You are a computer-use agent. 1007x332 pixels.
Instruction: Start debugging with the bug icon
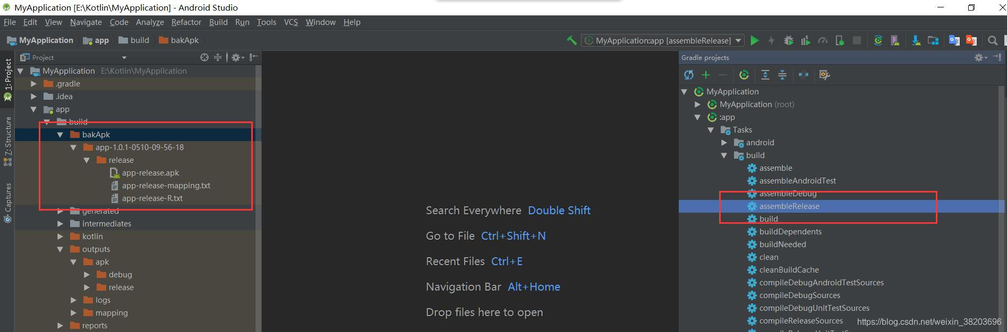point(789,40)
